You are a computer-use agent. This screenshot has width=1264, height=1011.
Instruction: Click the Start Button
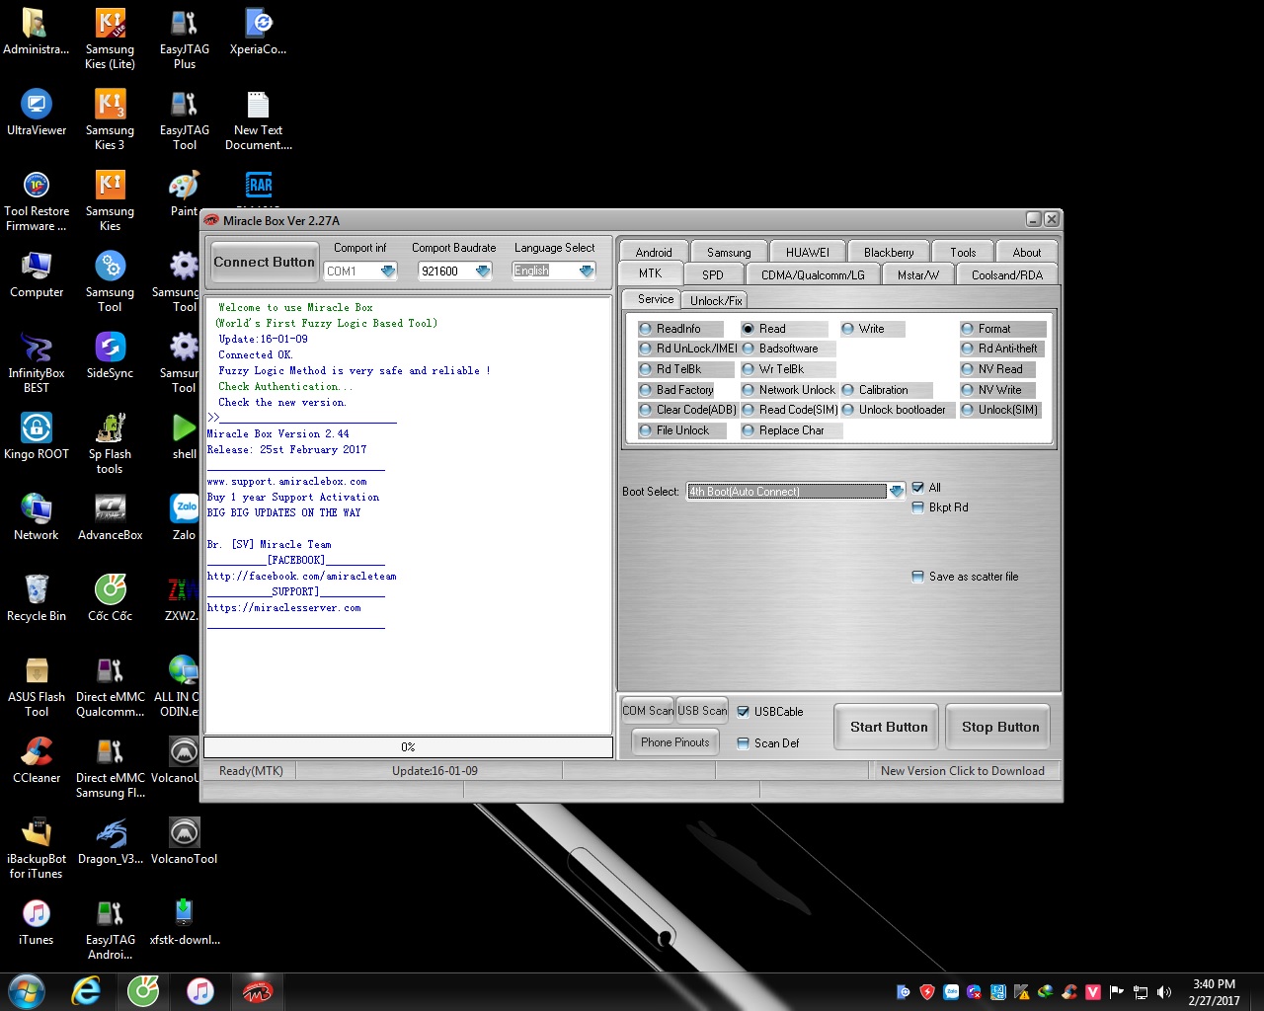889,727
